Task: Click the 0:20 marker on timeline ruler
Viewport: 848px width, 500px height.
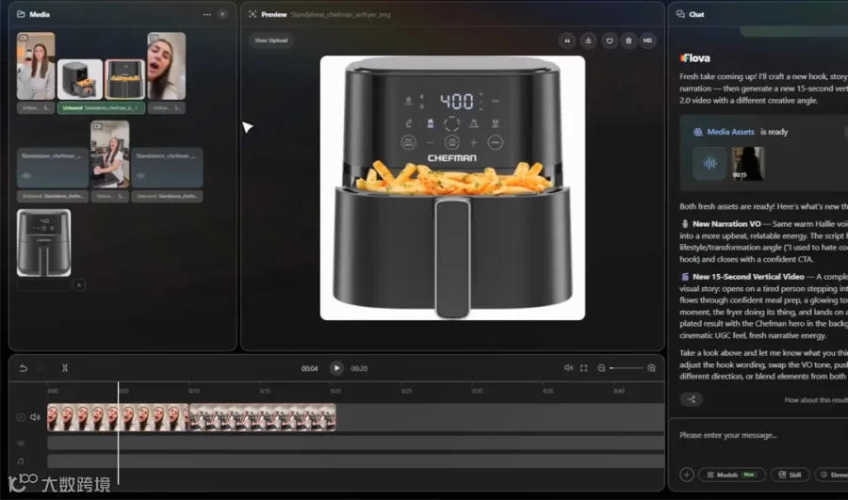Action: pos(335,391)
